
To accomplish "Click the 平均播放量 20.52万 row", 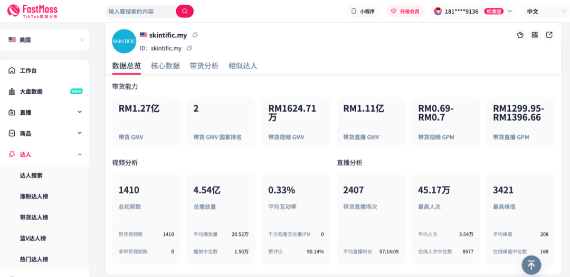I will tap(221, 234).
